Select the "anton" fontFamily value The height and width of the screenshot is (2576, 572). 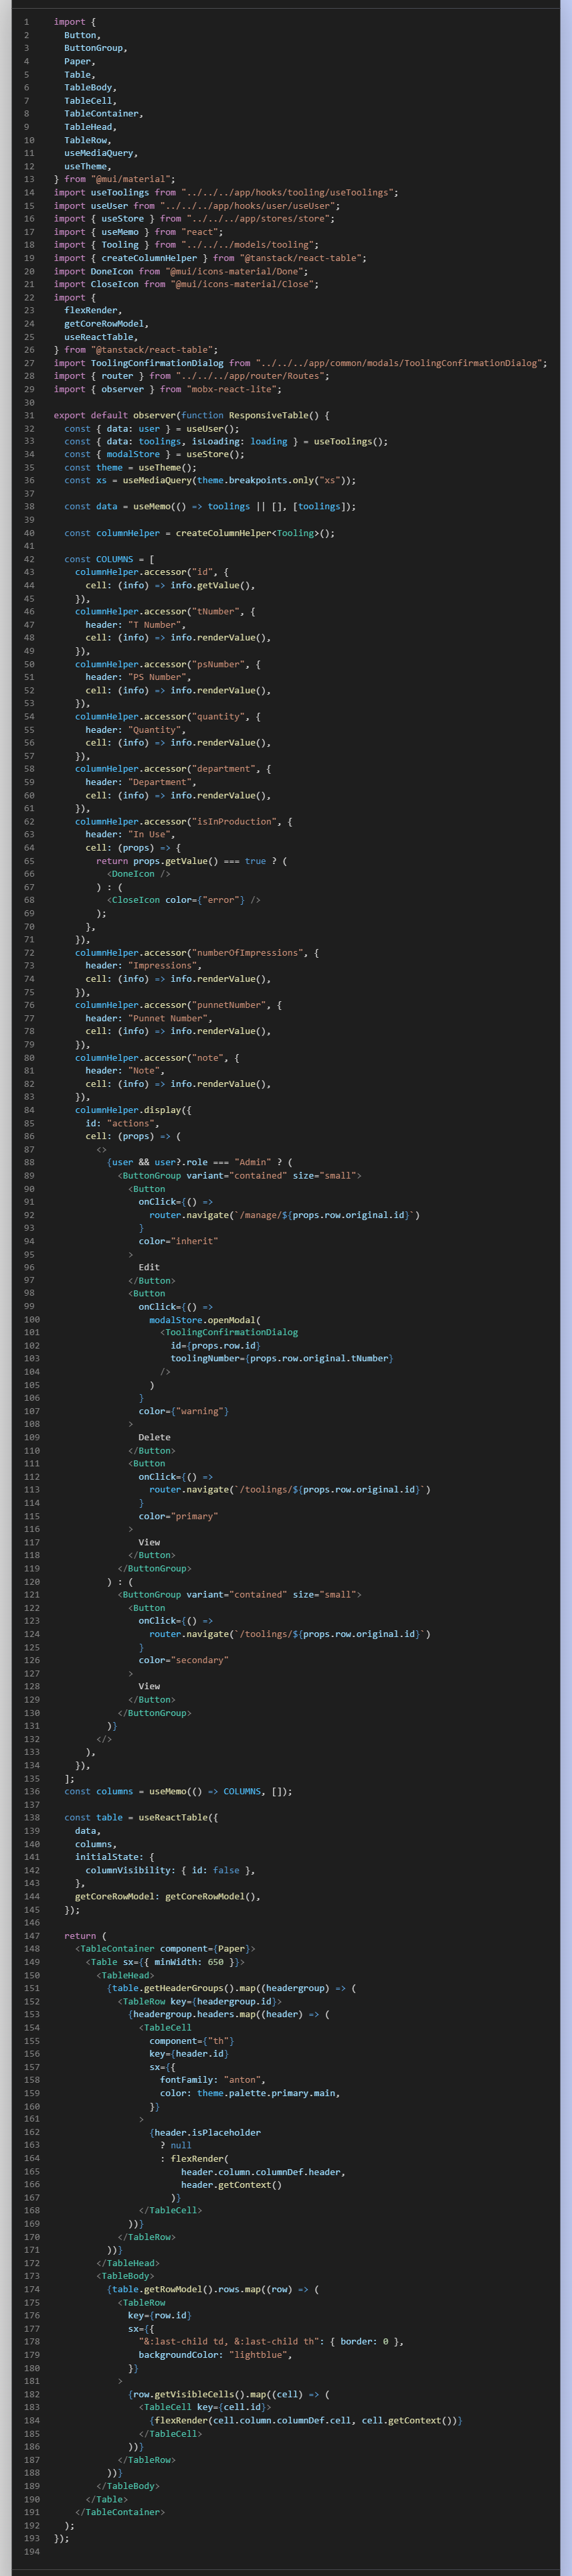pyautogui.click(x=241, y=2080)
